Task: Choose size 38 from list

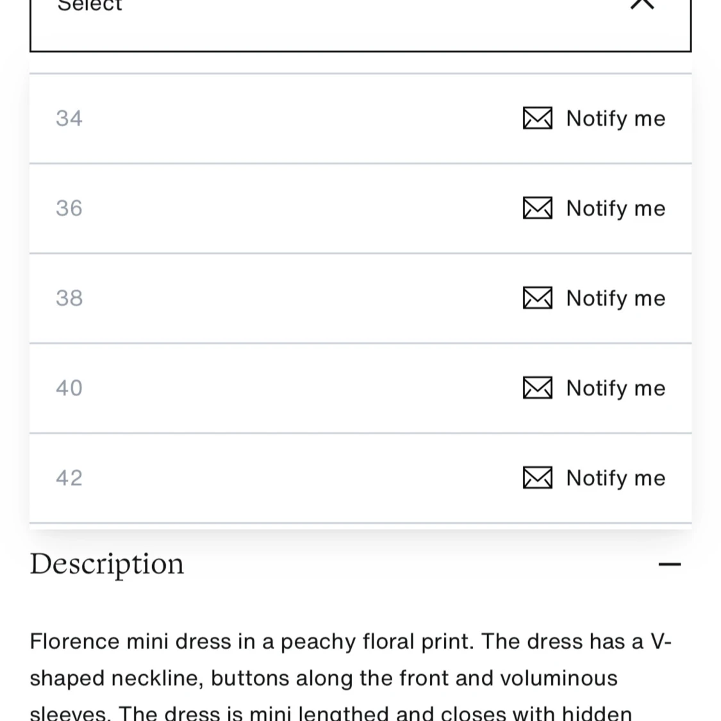Action: coord(69,298)
